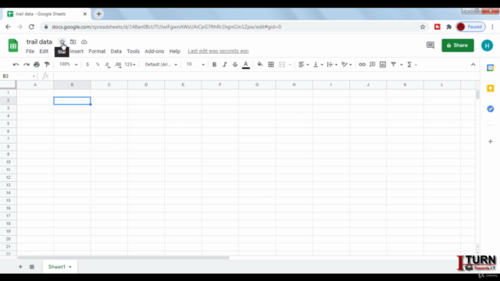500x281 pixels.
Task: Open the font family Default dropdown
Action: pos(161,64)
